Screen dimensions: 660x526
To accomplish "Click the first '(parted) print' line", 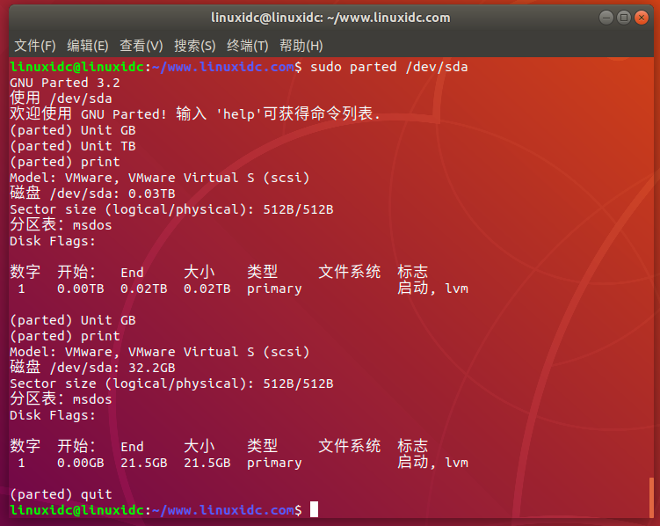I will pyautogui.click(x=65, y=162).
